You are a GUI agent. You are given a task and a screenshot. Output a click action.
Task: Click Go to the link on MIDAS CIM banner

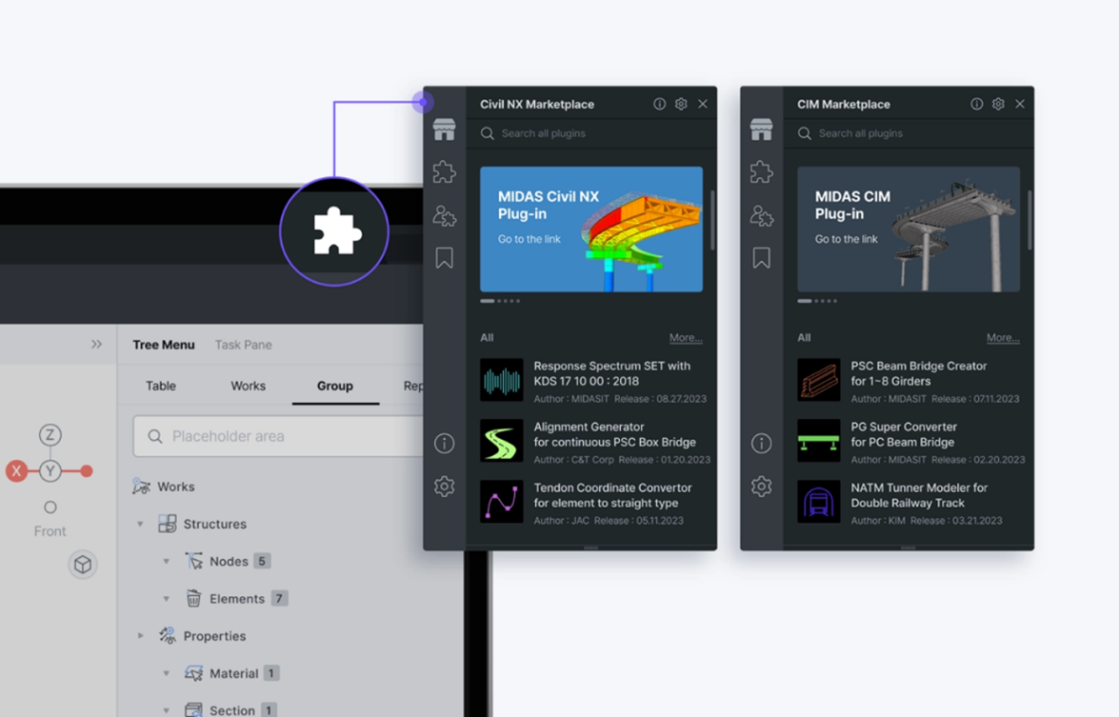click(846, 239)
